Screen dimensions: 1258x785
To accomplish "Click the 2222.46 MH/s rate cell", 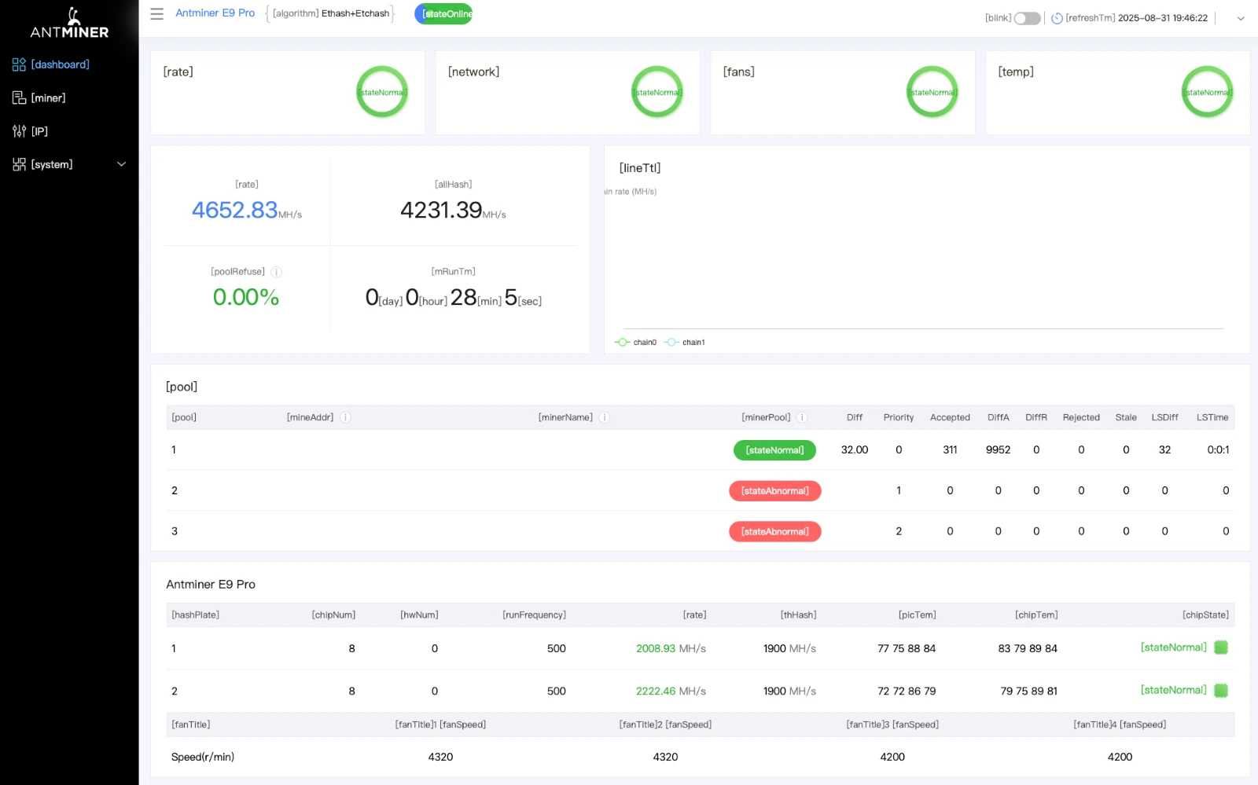I will click(671, 691).
